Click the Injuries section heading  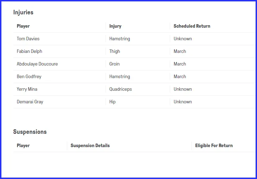tap(23, 12)
